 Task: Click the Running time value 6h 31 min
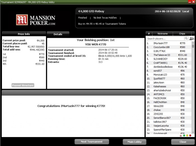(x=103, y=59)
